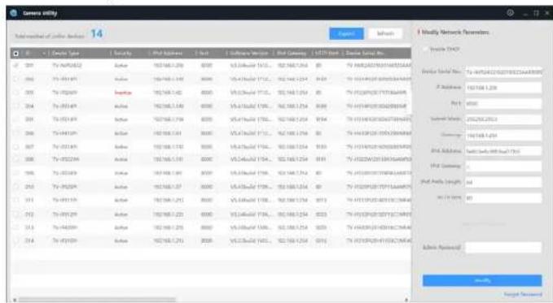Enable the DHCP checkbox
Screen dimensions: 553x303
[x=426, y=49]
